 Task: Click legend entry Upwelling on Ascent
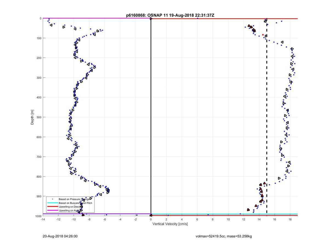tap(71, 210)
